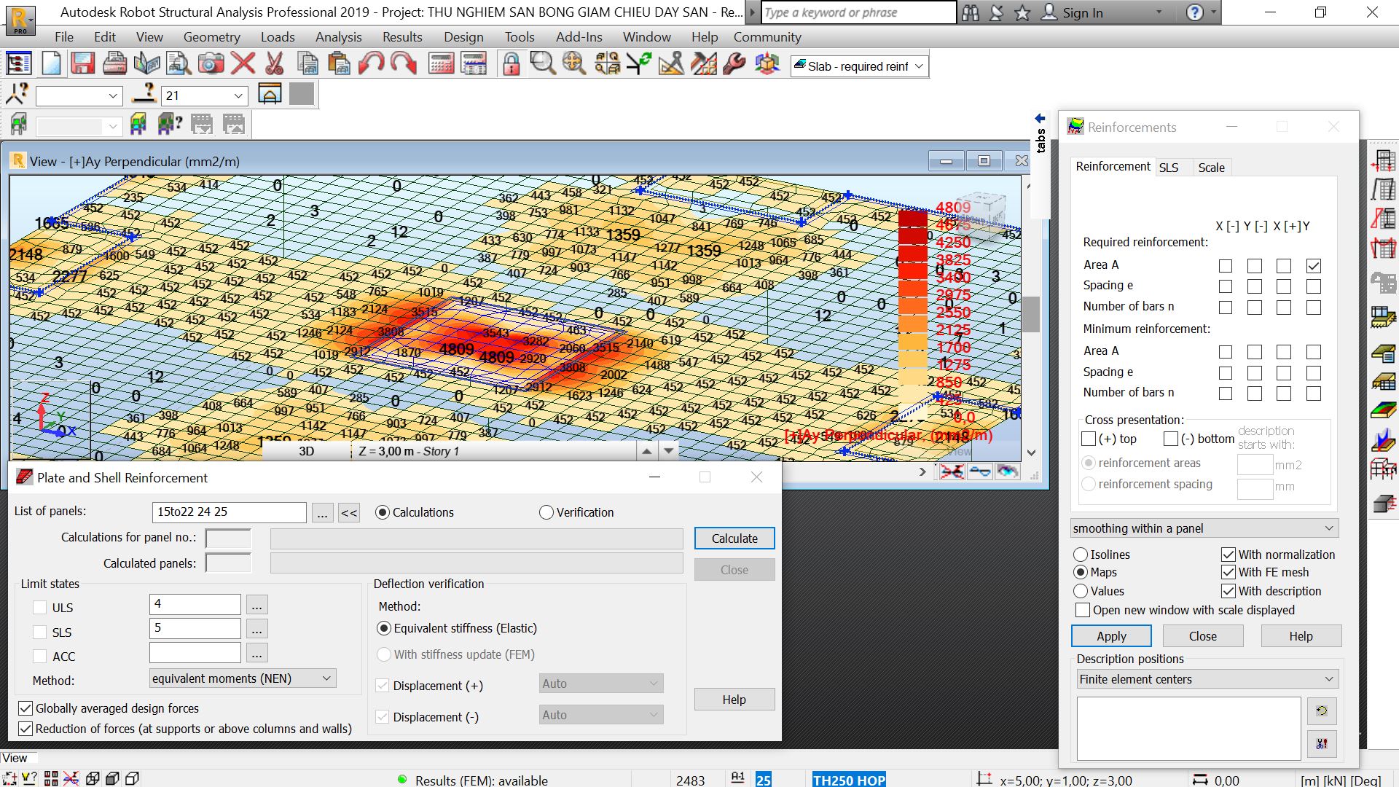Click the gray color box beside load case
The width and height of the screenshot is (1399, 787).
pos(302,94)
